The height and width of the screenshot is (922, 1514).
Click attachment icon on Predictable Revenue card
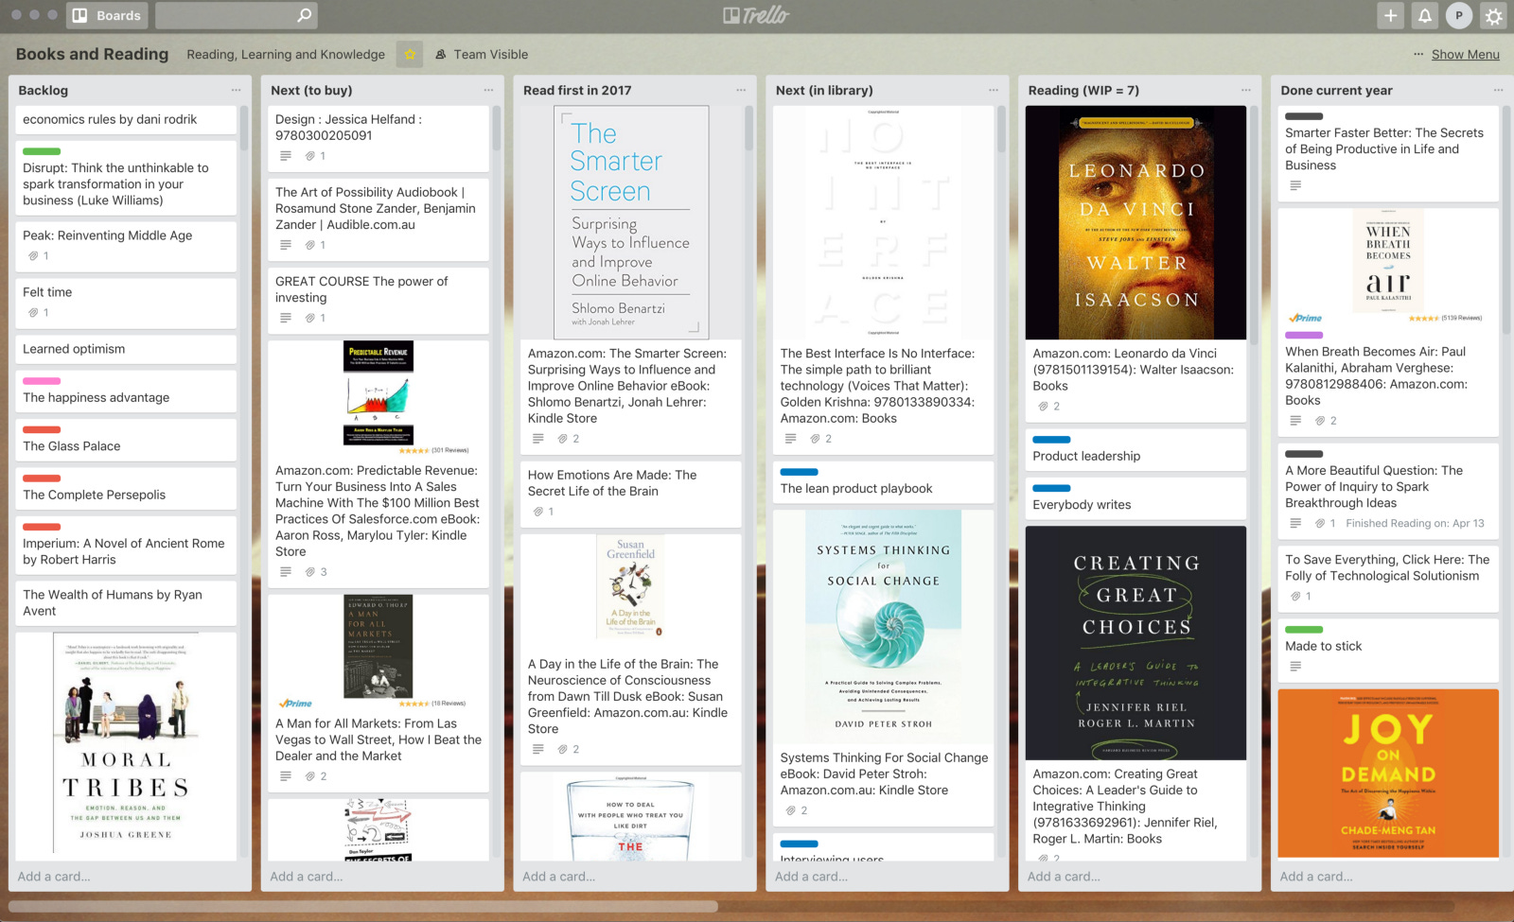[x=309, y=572]
